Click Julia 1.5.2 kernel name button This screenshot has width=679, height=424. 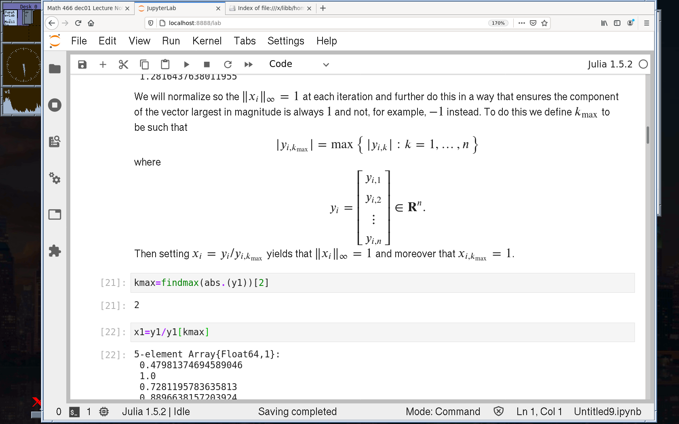click(609, 64)
